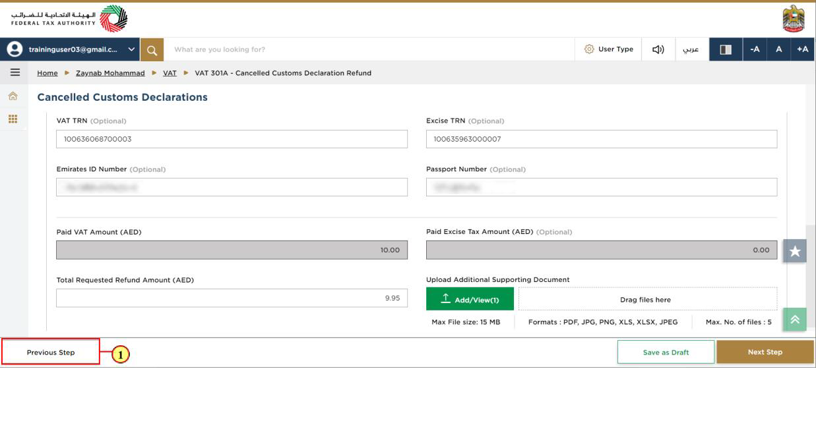Open Zaynab Mohammad breadcrumb link
816x427 pixels.
coord(110,73)
